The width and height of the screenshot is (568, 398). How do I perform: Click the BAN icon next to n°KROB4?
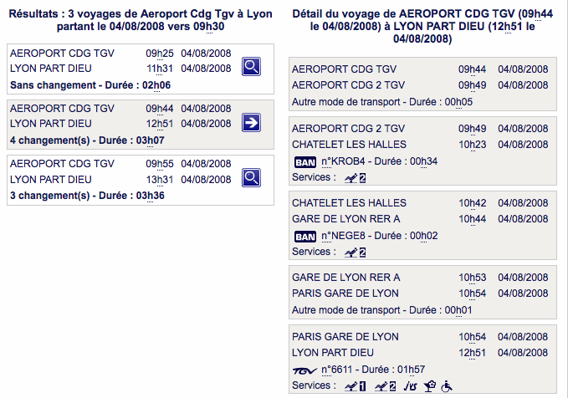(305, 162)
